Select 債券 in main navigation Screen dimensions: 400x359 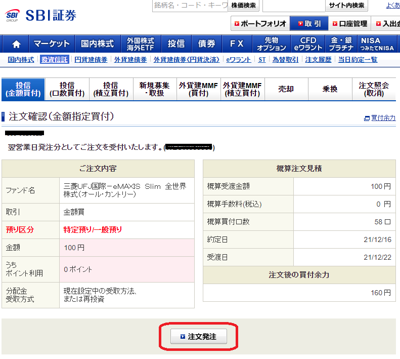(207, 44)
